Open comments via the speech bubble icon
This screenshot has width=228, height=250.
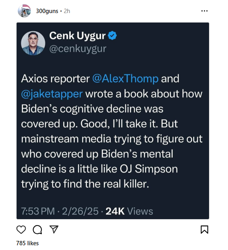click(38, 229)
